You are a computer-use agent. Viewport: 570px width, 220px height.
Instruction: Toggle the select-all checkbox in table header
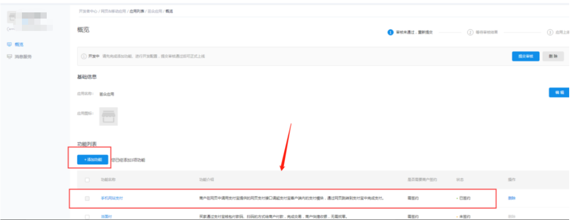(x=87, y=180)
